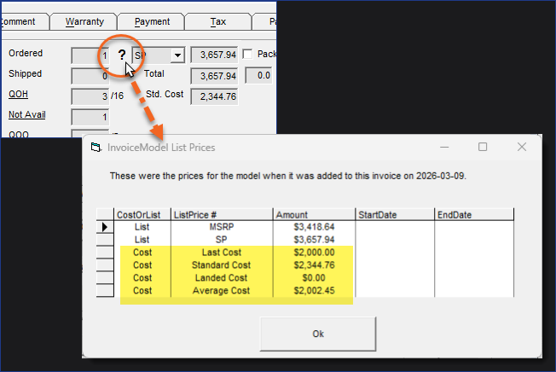Screen dimensions: 556x372
Task: Click the Ordered quantity field
Action: pyautogui.click(x=90, y=55)
